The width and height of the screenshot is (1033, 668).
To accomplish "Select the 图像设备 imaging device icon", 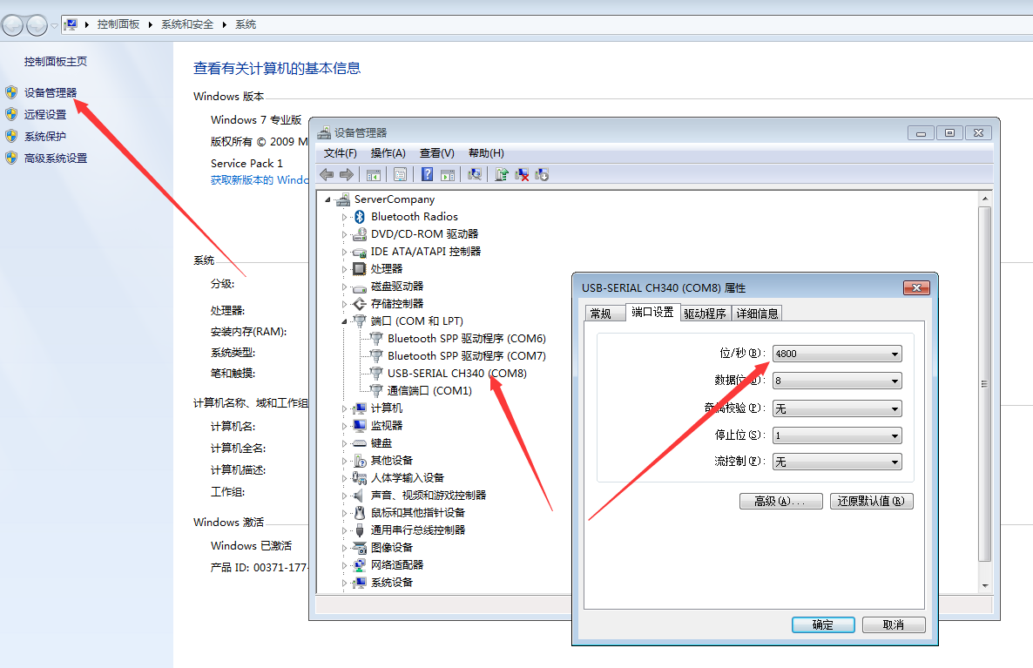I will 359,548.
